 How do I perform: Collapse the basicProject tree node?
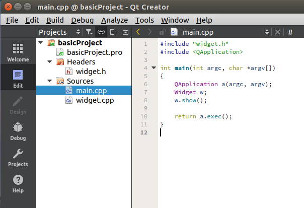[41, 42]
